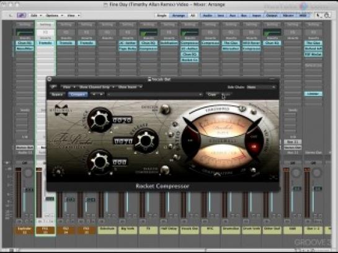Screen dimensions: 338x253
Task: Select the FX2 channel name label
Action: tap(66, 230)
